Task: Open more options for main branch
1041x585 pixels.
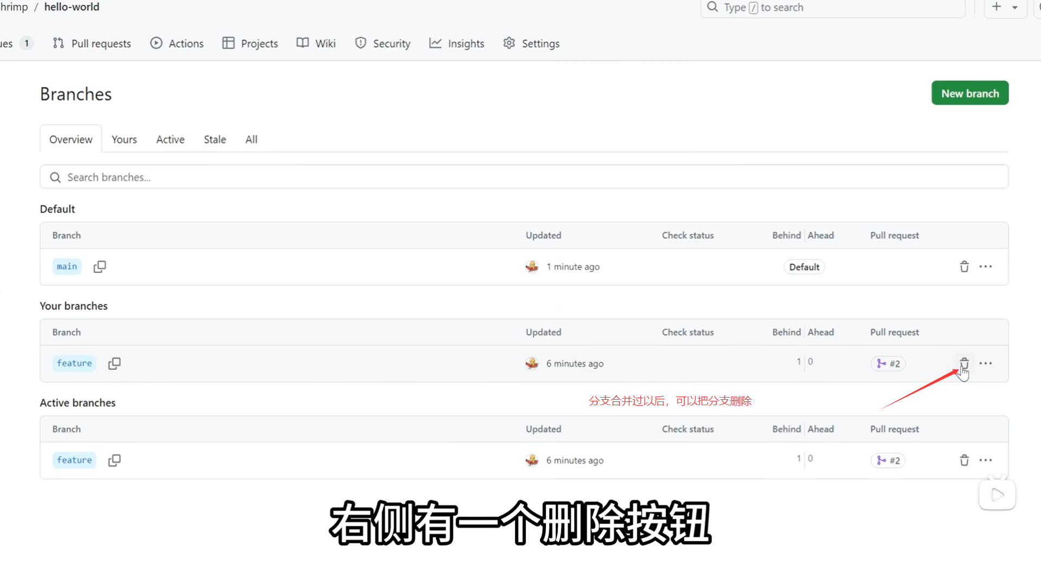Action: click(986, 266)
